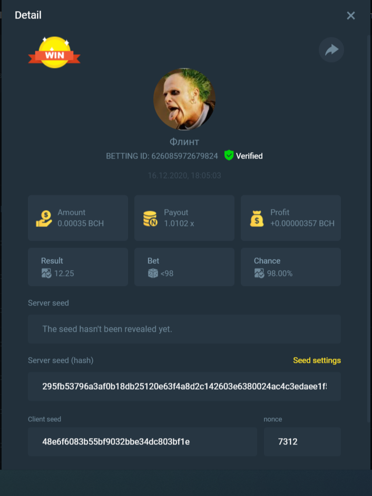Click the user avatar picture
This screenshot has height=496, width=372.
coord(184,99)
